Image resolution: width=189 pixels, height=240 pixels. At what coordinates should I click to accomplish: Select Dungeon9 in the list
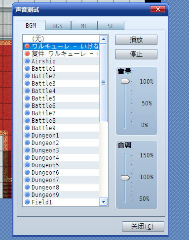(61, 194)
